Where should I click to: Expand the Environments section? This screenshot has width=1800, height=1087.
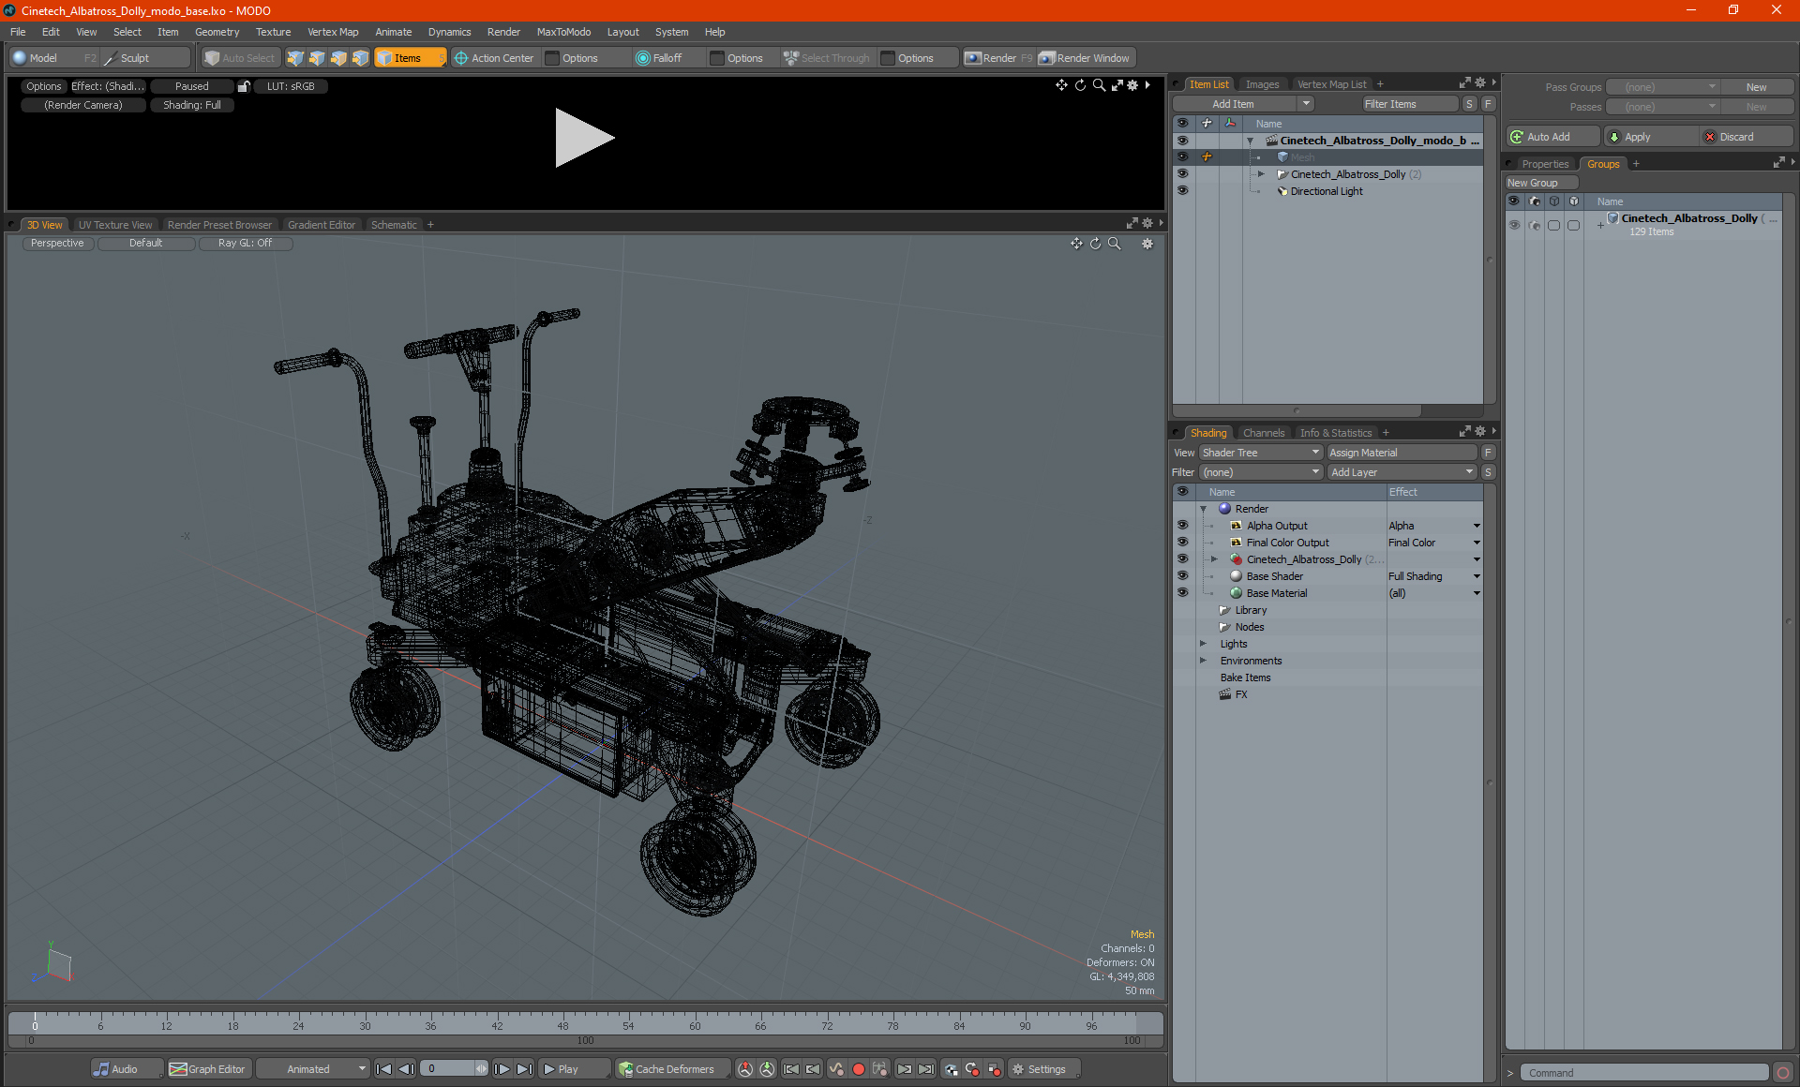point(1203,661)
